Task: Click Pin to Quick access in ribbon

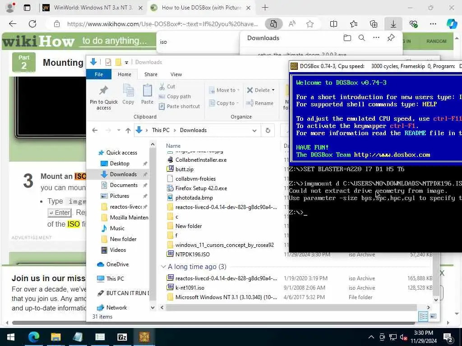Action: (104, 98)
